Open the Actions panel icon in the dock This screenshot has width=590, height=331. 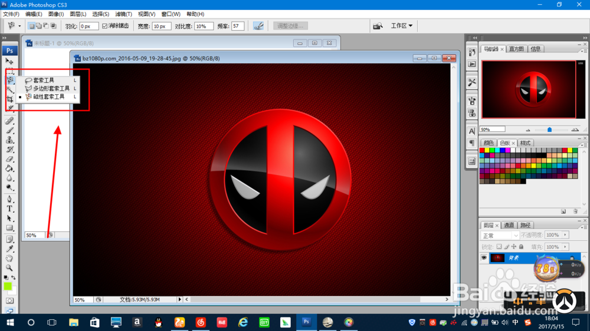point(472,64)
